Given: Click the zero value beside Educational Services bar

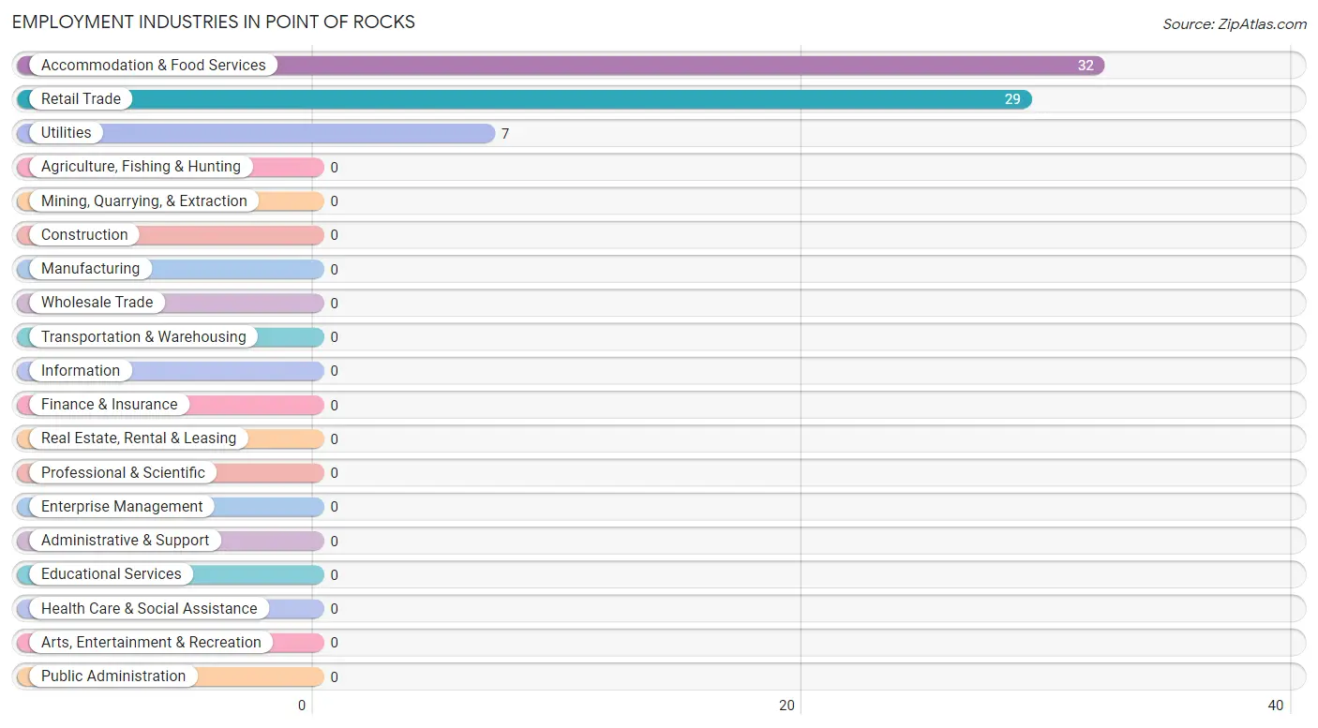Looking at the screenshot, I should [334, 575].
